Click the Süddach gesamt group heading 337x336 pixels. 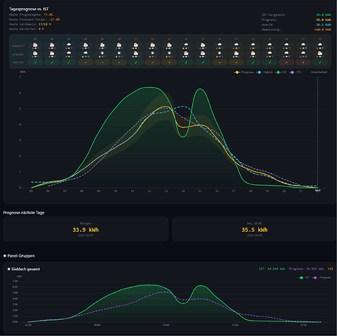(x=24, y=269)
